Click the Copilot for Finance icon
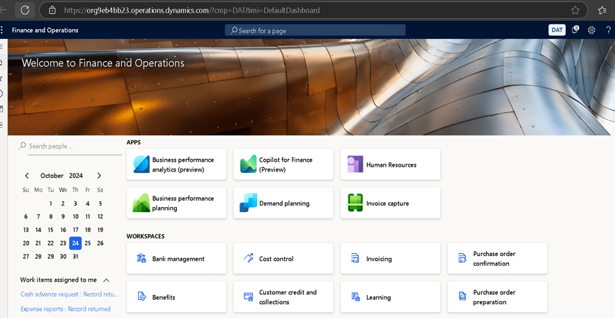The width and height of the screenshot is (615, 318). [x=249, y=165]
